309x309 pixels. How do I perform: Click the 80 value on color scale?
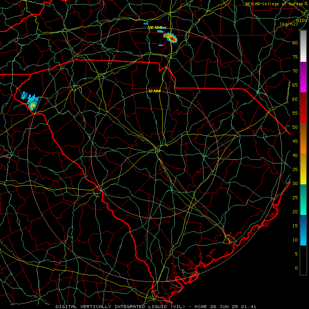(x=295, y=43)
